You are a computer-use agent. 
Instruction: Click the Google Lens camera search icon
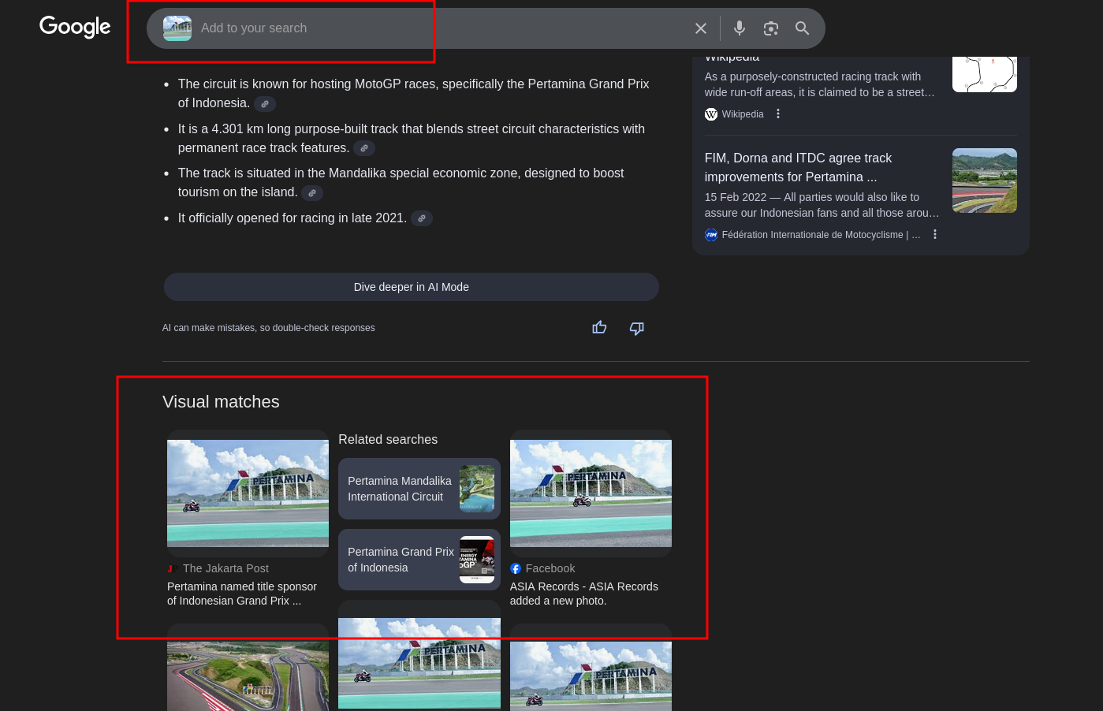pyautogui.click(x=770, y=28)
